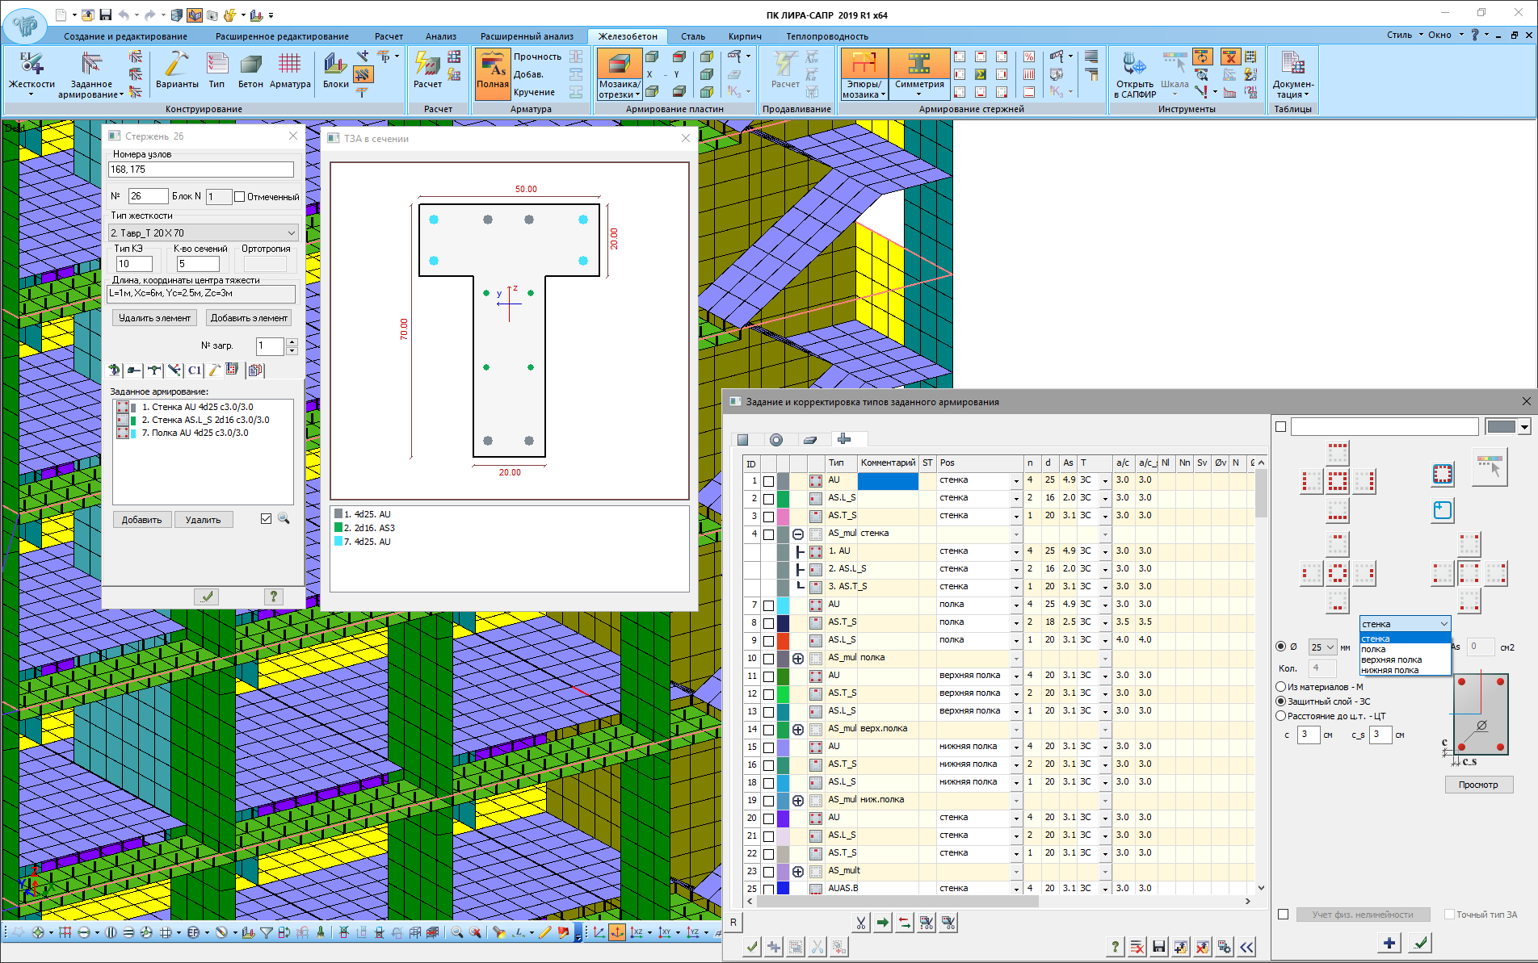Click the color swatch of row 2 AS.L_S
Viewport: 1538px width, 963px height.
click(x=784, y=497)
